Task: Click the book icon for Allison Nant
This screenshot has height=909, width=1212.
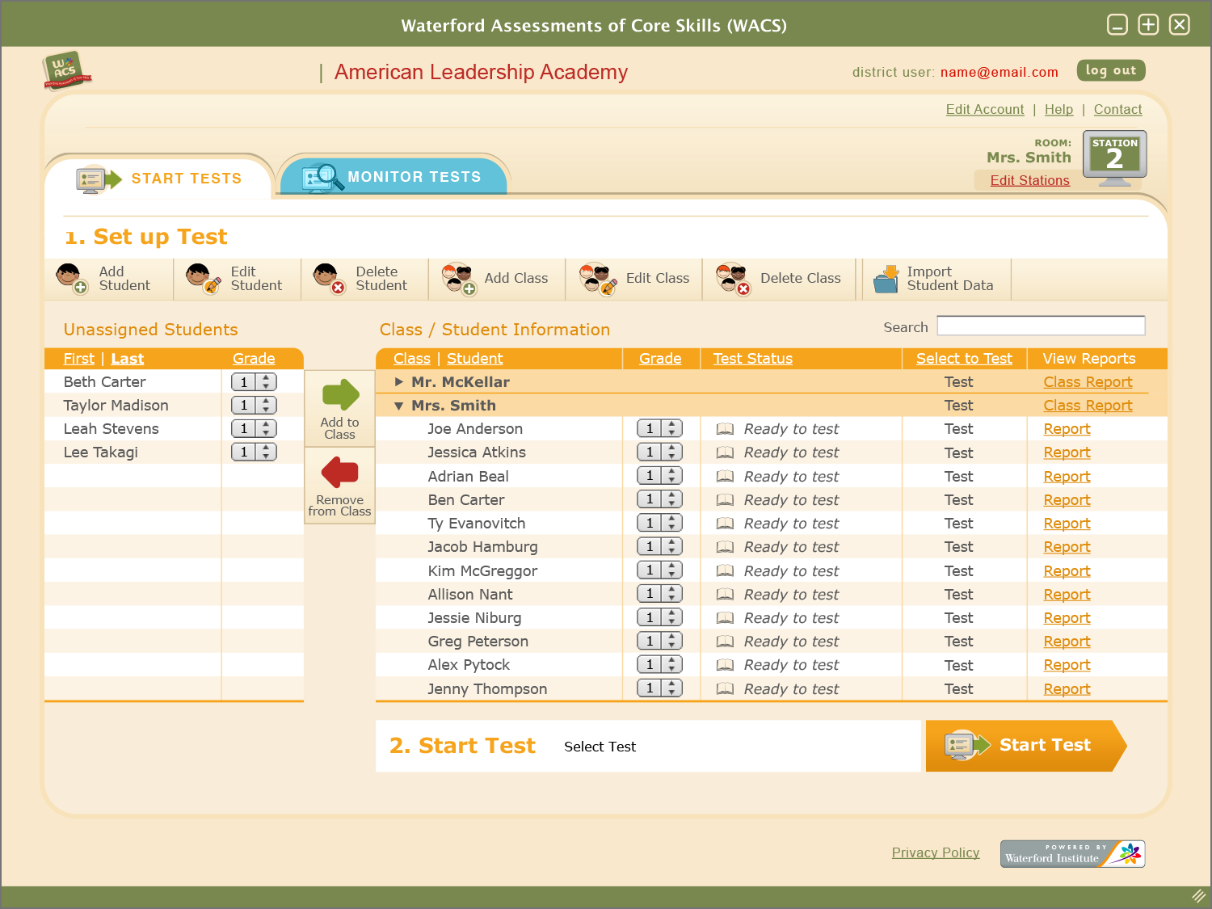Action: pyautogui.click(x=726, y=594)
